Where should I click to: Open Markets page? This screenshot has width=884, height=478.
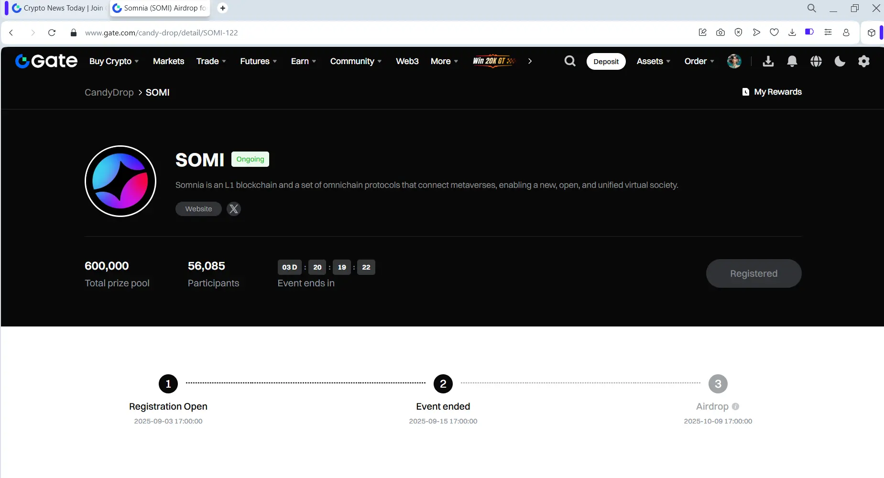(x=169, y=61)
